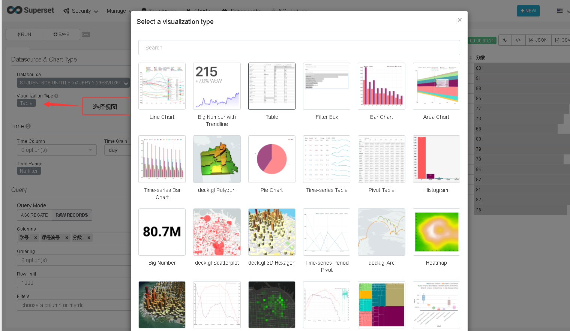Click the embed code icon
Viewport: 570px width, 331px height.
click(x=518, y=40)
